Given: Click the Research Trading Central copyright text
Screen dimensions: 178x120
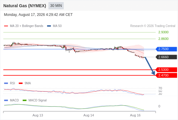Looking at the screenshot, I should tap(153, 26).
